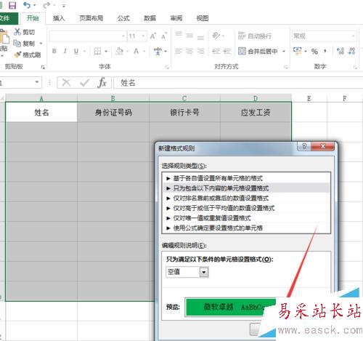363x341 pixels.
Task: Switch to the 页面布局 tab
Action: (x=91, y=18)
